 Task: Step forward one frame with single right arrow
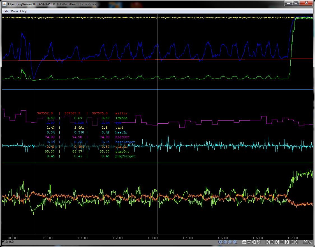coord(287,242)
